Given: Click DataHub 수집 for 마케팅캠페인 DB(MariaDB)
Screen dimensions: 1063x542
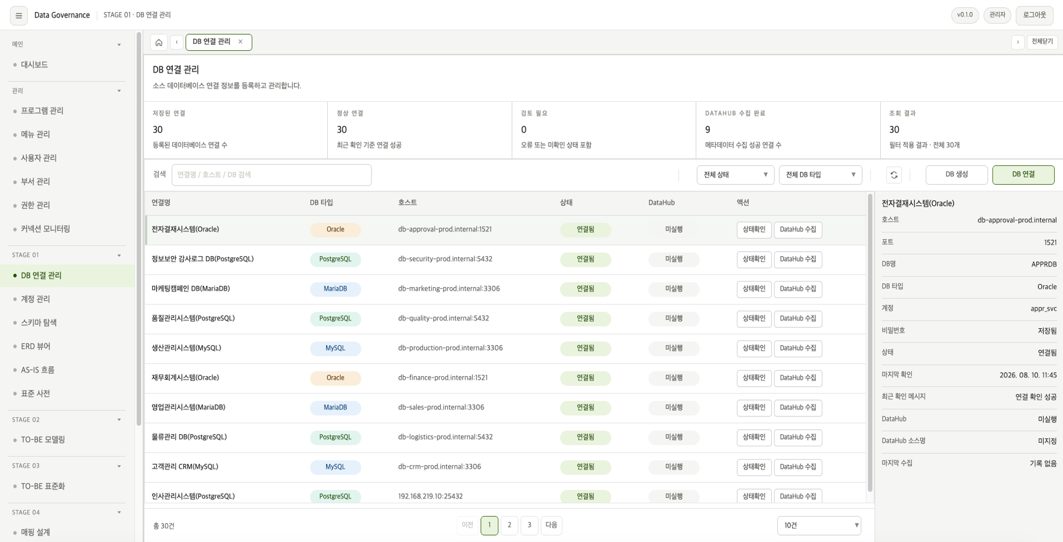Looking at the screenshot, I should 798,289.
